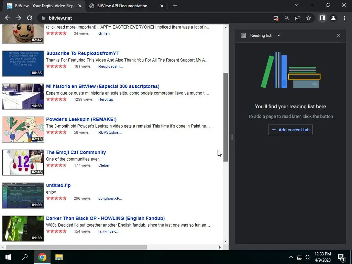The height and width of the screenshot is (264, 352).
Task: Open the tab search chevron
Action: click(297, 5)
